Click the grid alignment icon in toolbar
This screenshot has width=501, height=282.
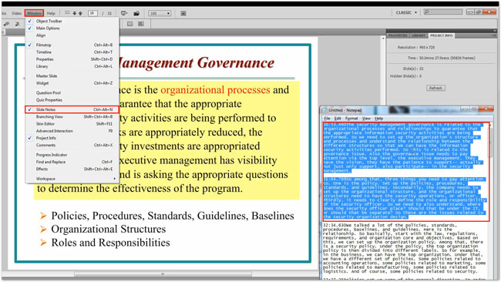pos(140,24)
